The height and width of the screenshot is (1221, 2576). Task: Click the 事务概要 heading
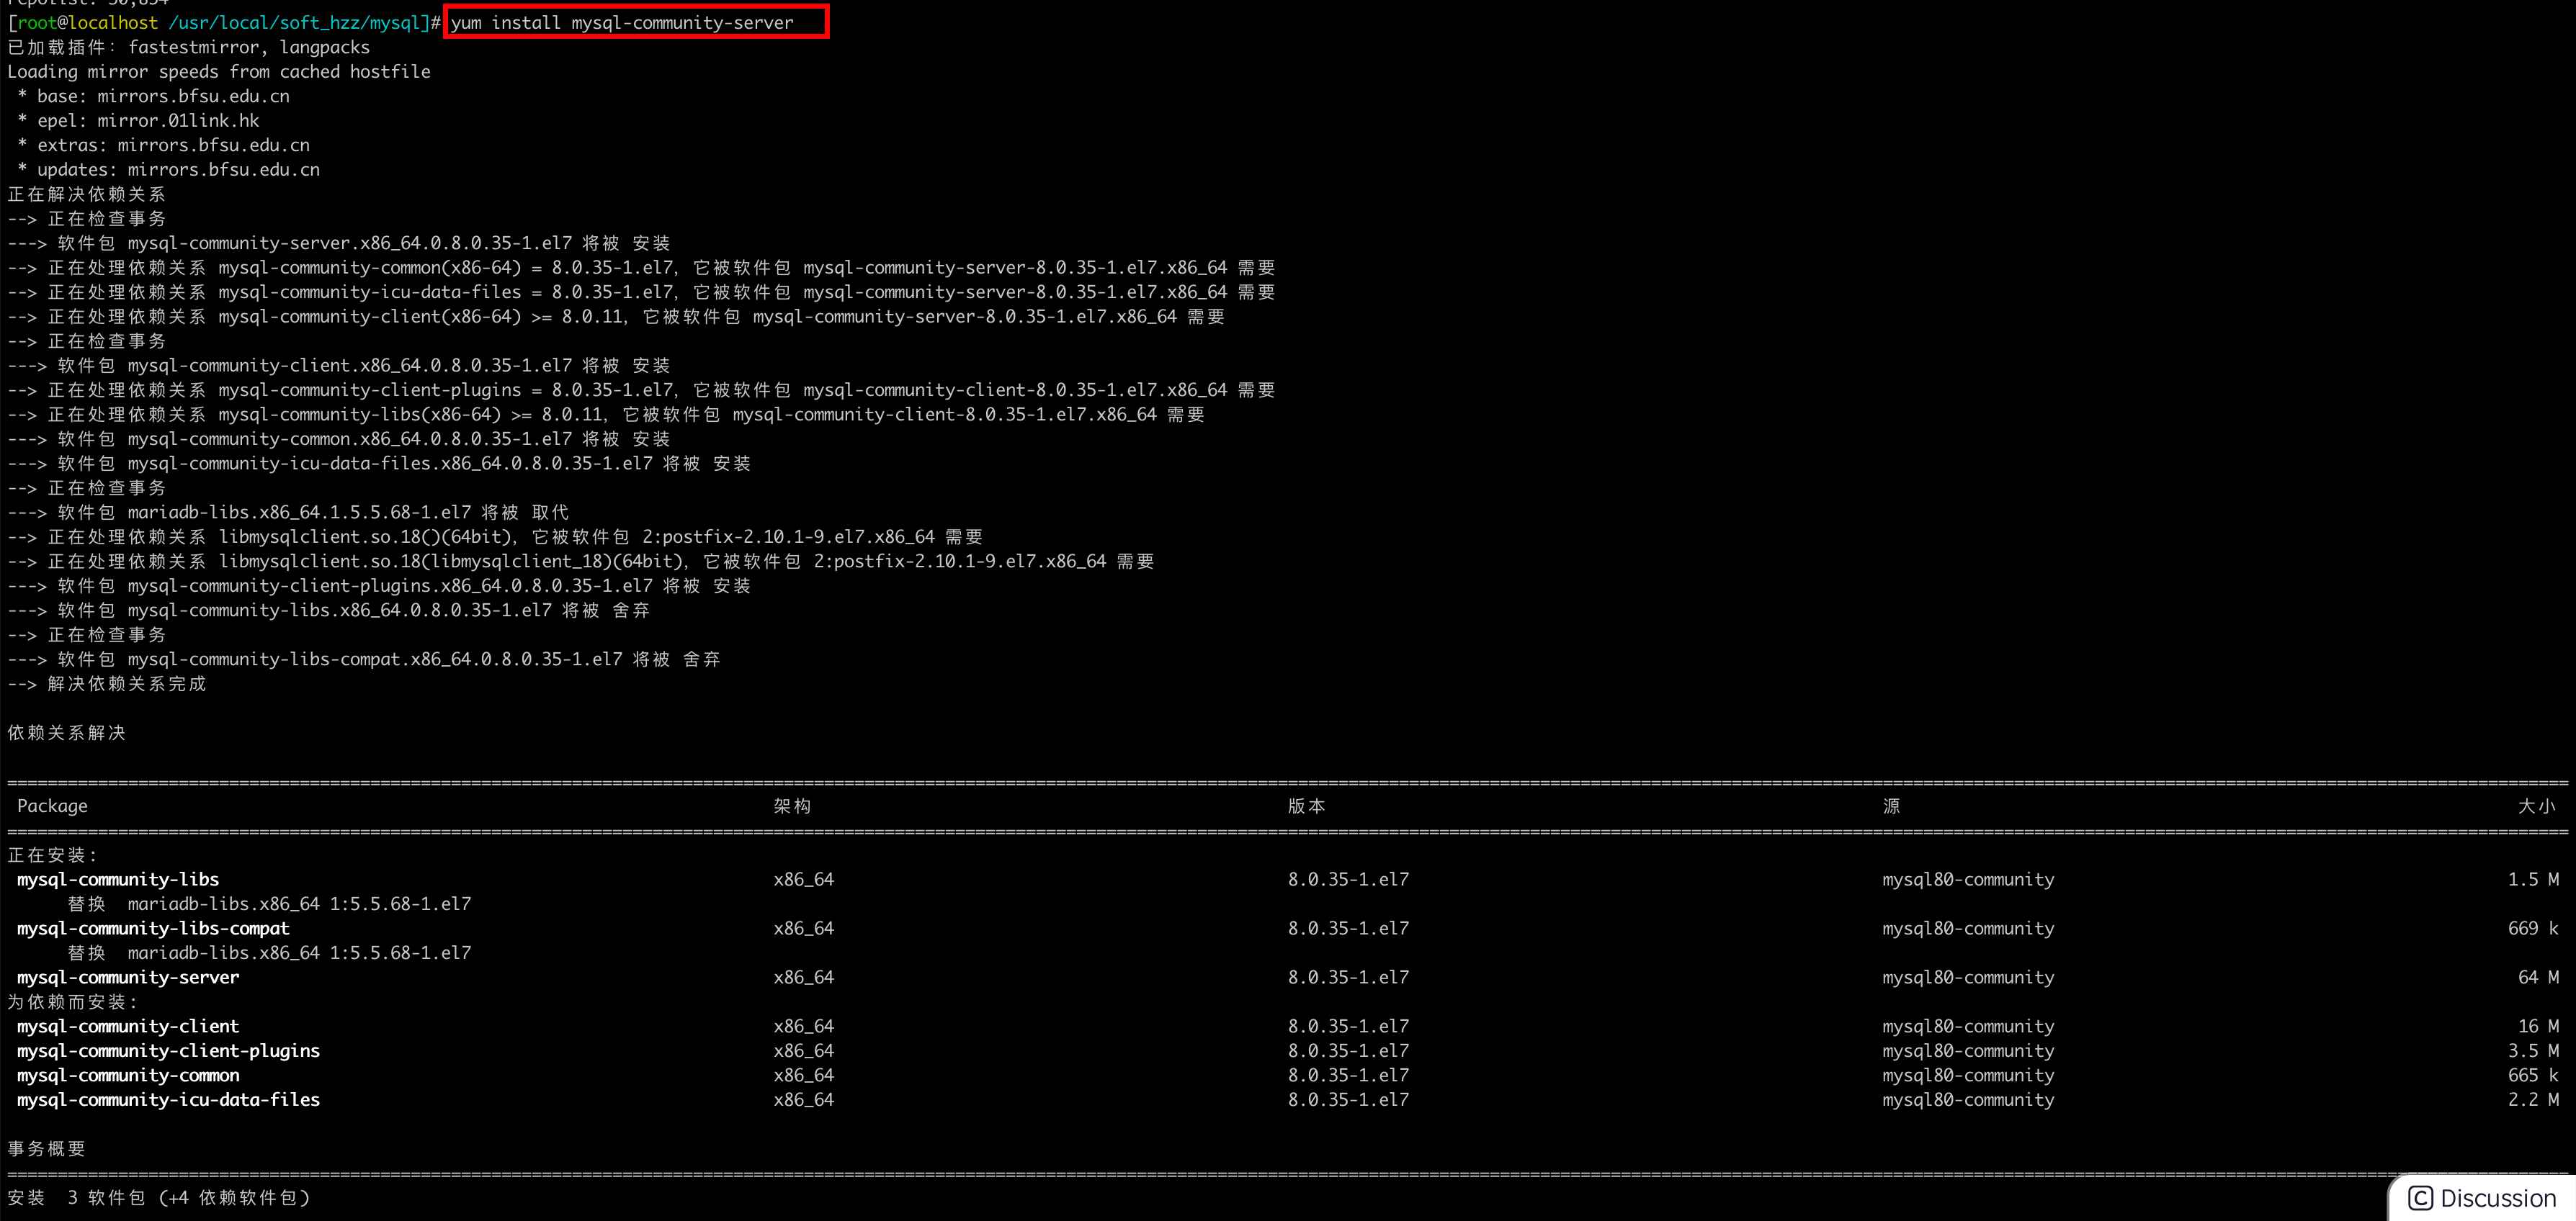click(x=47, y=1149)
